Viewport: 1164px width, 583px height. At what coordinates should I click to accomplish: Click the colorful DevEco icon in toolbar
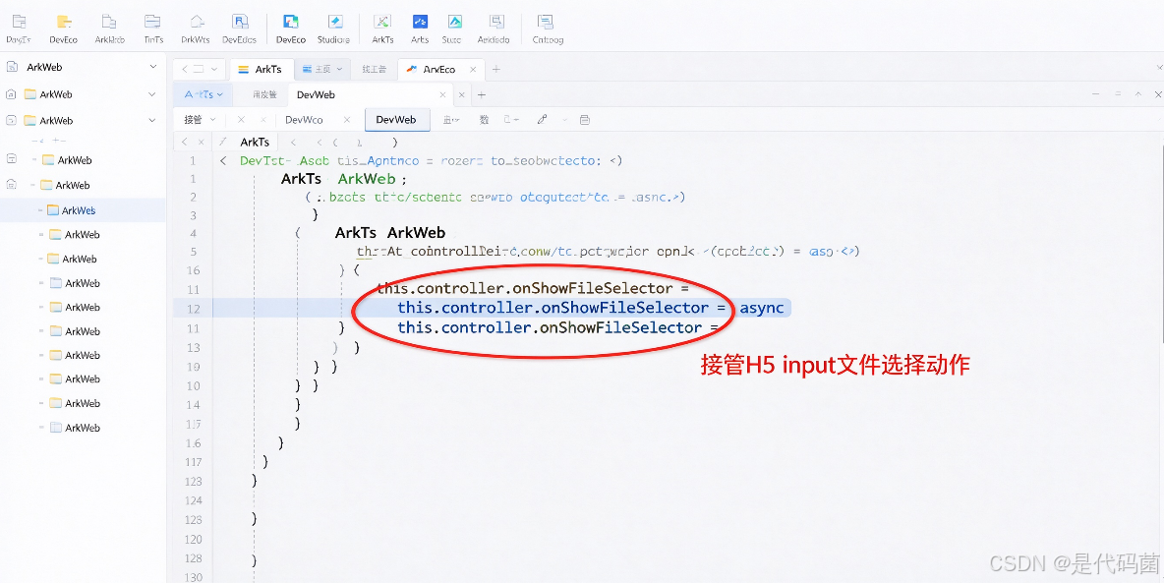tap(291, 22)
